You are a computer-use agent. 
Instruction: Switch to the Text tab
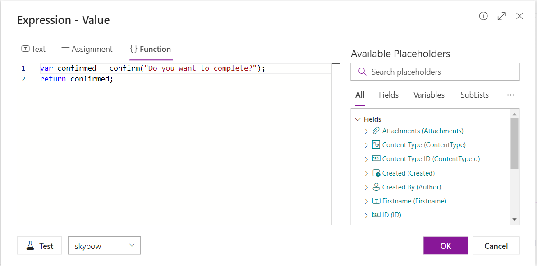tap(33, 49)
